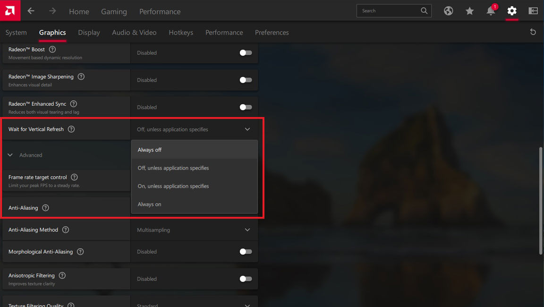Image resolution: width=544 pixels, height=307 pixels.
Task: Enable Morphological Anti-Aliasing switch
Action: pos(246,252)
